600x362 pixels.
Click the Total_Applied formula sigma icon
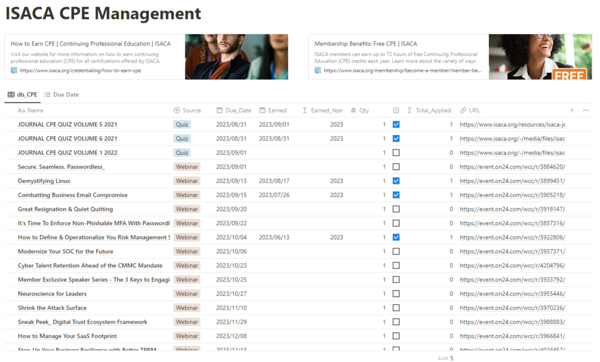[410, 111]
